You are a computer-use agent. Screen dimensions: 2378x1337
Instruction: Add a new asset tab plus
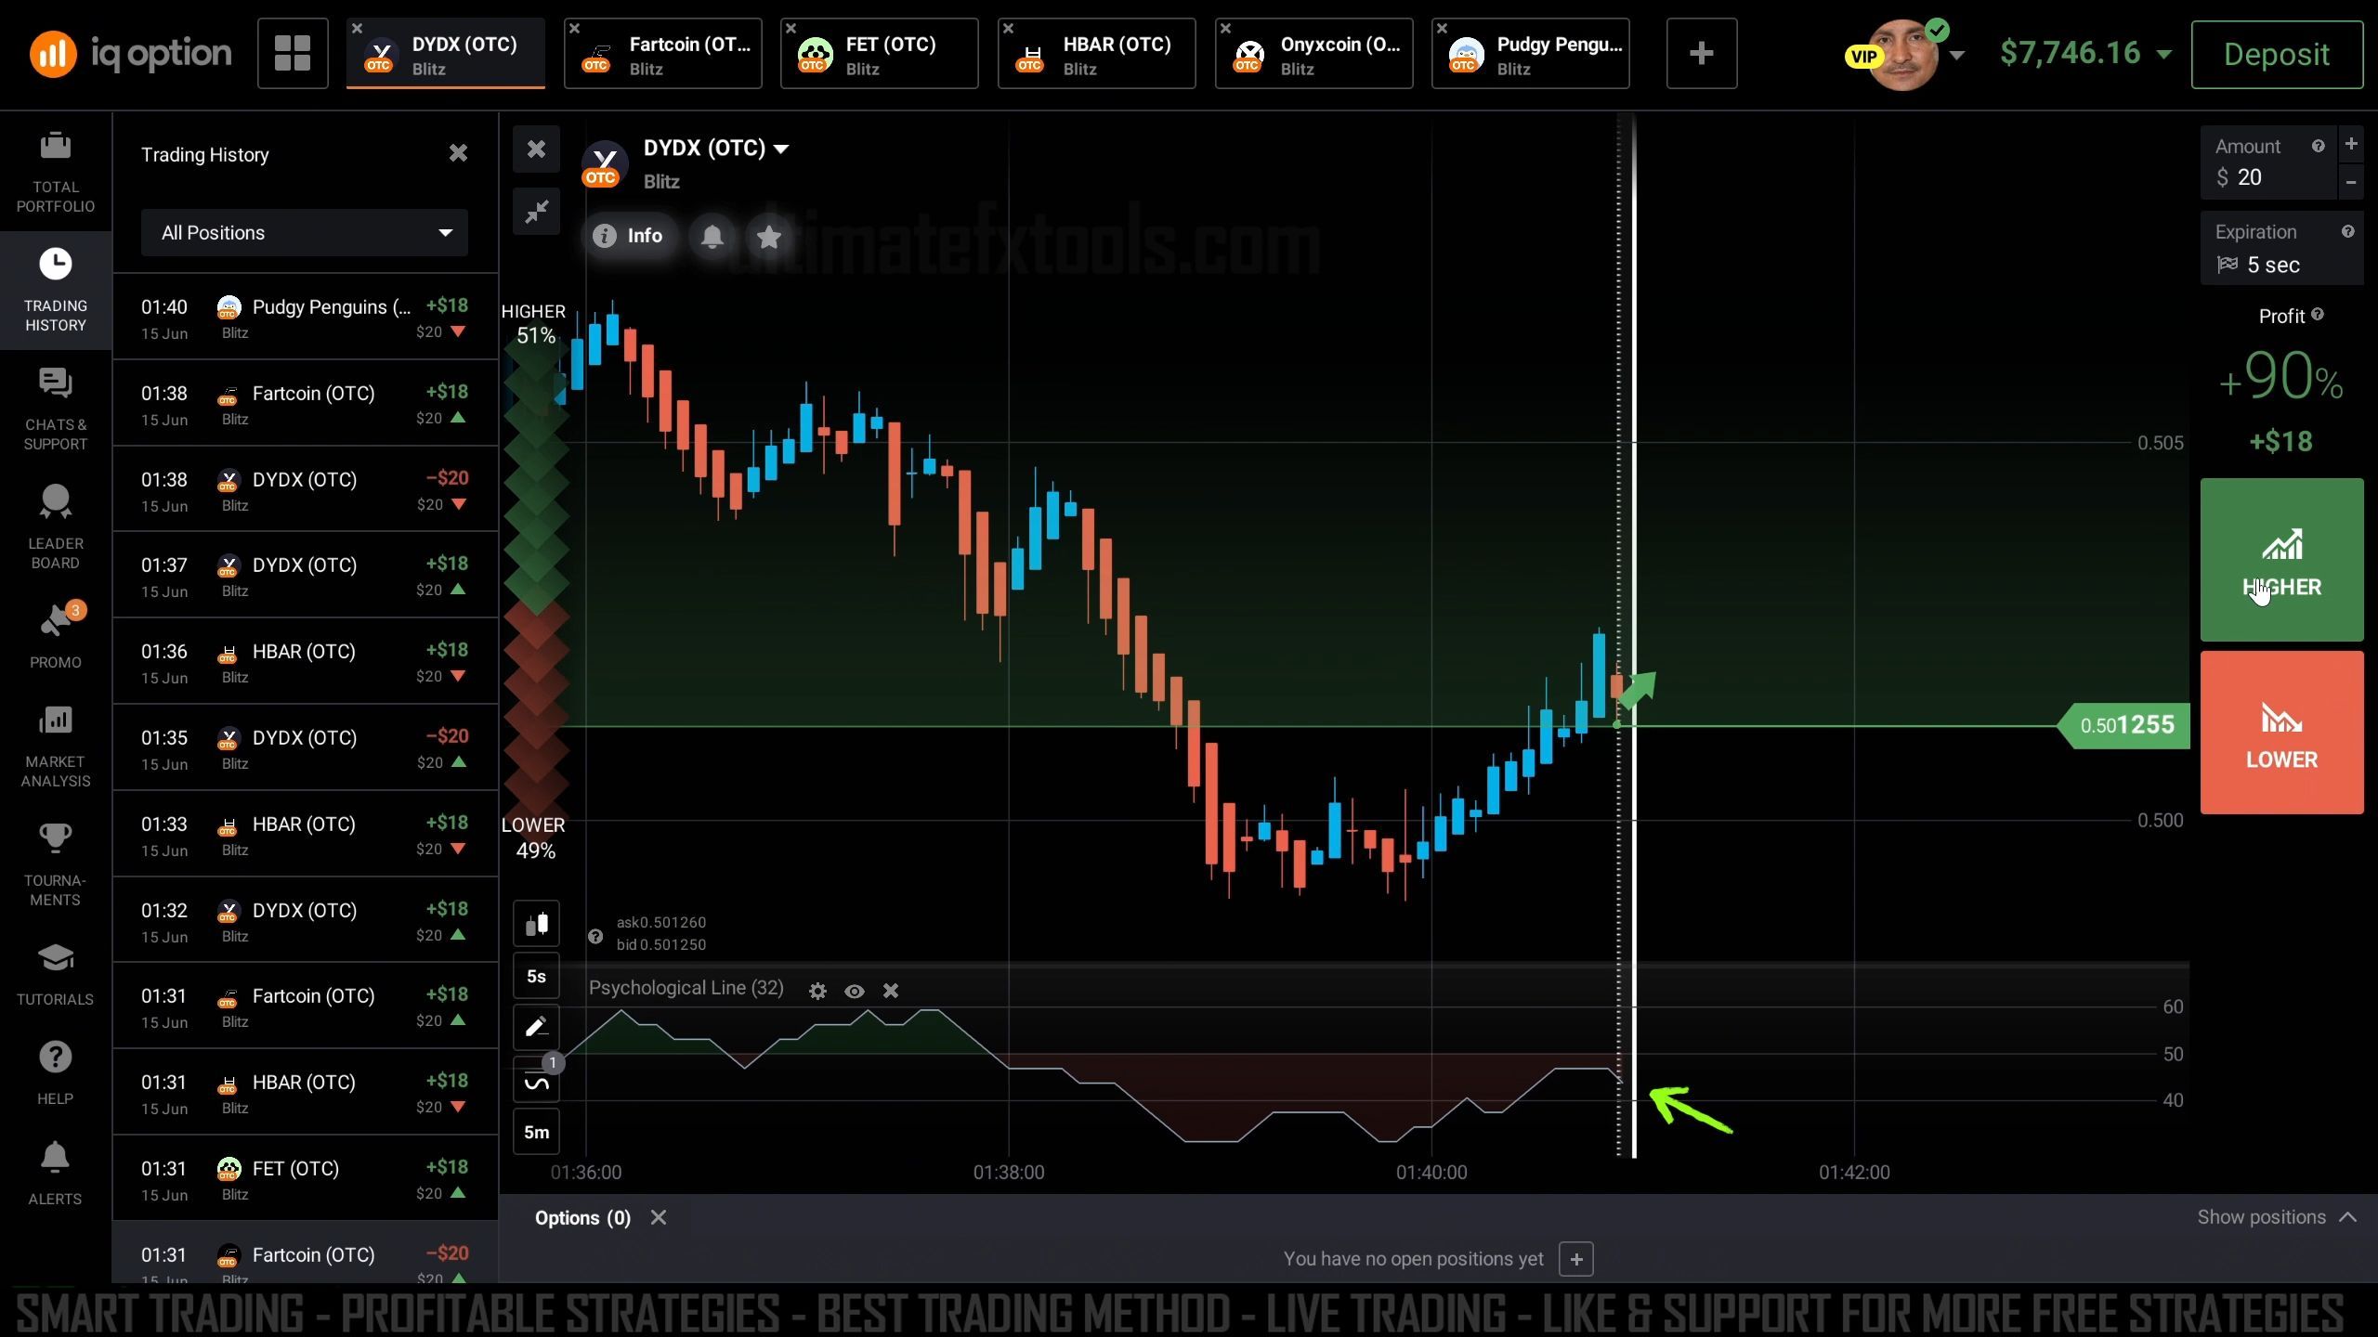pyautogui.click(x=1702, y=53)
